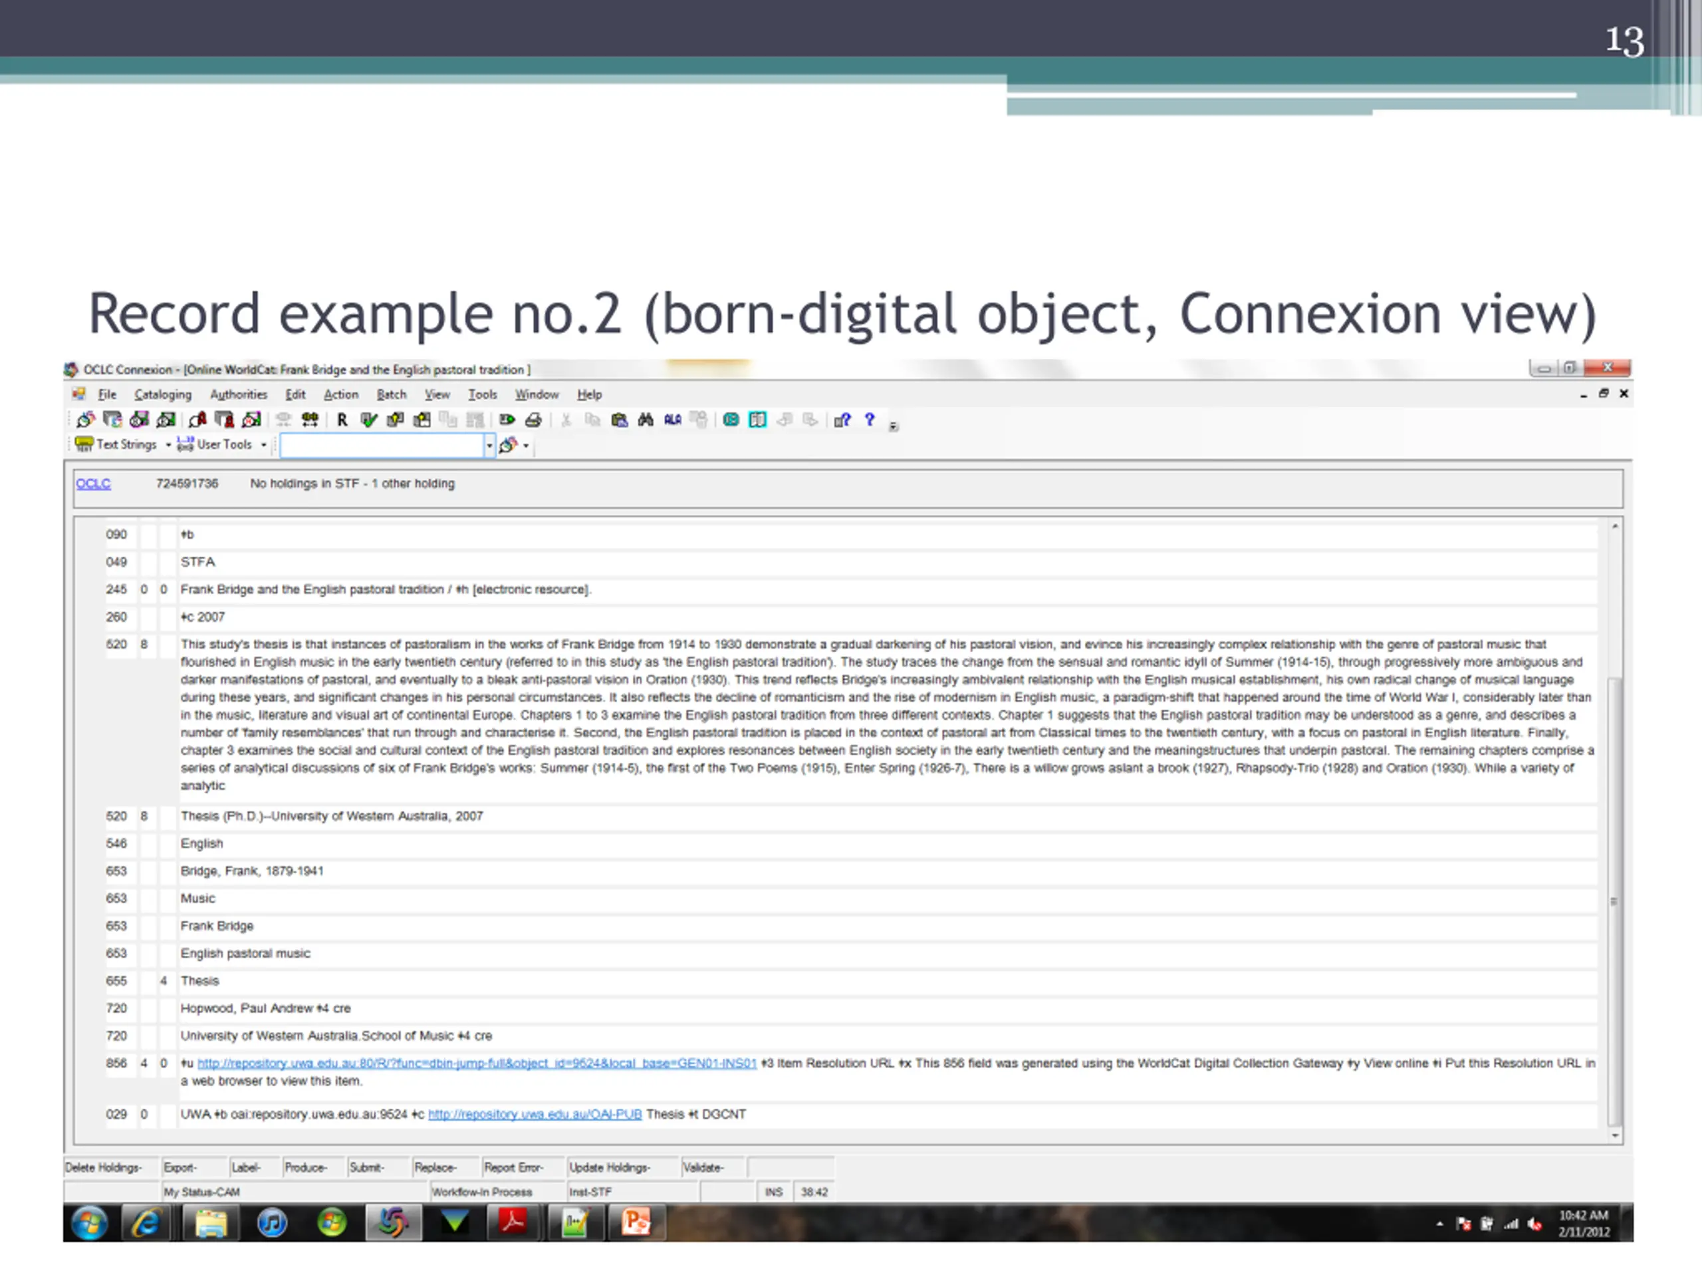This screenshot has width=1702, height=1277.
Task: Open the repository OAI-PUB link in field 029
Action: tap(535, 1114)
